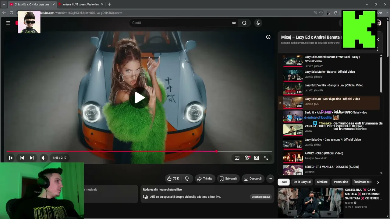Go back in browser history

(x=4, y=13)
